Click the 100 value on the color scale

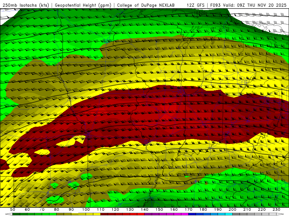click(86, 210)
